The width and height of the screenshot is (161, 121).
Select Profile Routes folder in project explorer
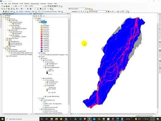point(12,46)
